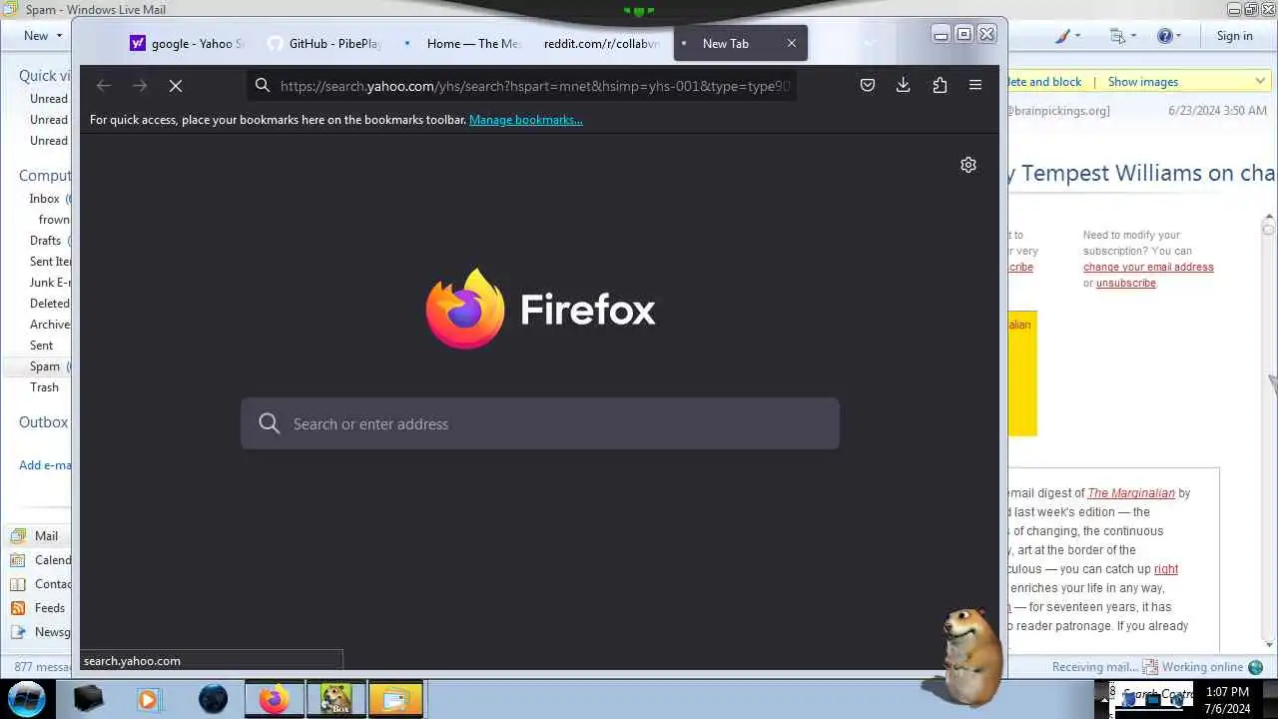The height and width of the screenshot is (719, 1278).
Task: Click the Firefox taskbar icon
Action: tap(274, 699)
